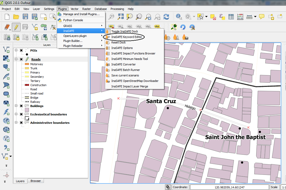Click the Santa Cruz POI dot on map
Screen dimensions: 286x190
pyautogui.click(x=168, y=108)
